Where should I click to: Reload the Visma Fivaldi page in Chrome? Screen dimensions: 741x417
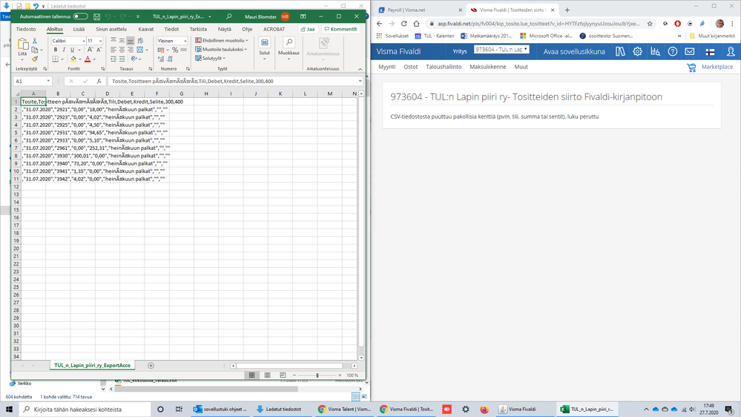coord(404,24)
